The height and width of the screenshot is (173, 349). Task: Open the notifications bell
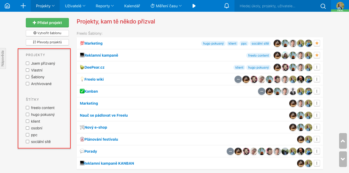pos(226,6)
